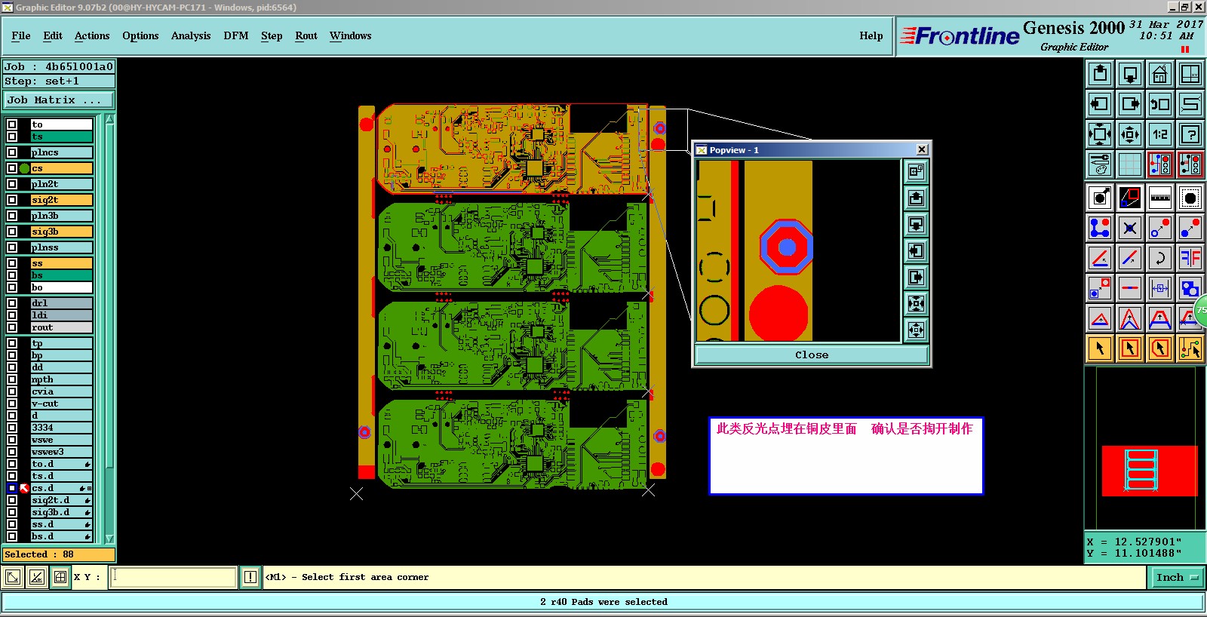Click the 1:2 zoom scale icon
The width and height of the screenshot is (1207, 617).
tap(1159, 134)
